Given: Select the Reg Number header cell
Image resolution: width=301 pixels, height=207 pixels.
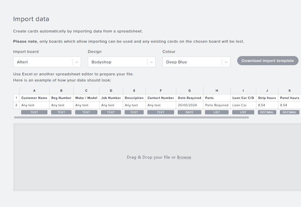Looking at the screenshot, I should click(x=61, y=98).
